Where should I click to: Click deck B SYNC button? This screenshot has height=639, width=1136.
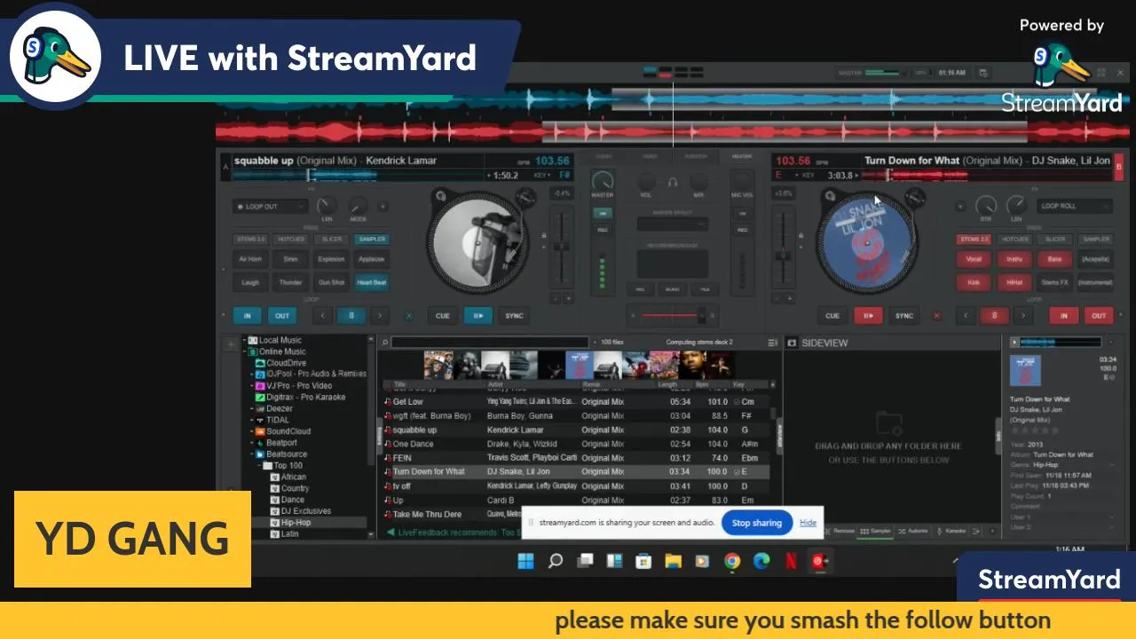pyautogui.click(x=903, y=316)
